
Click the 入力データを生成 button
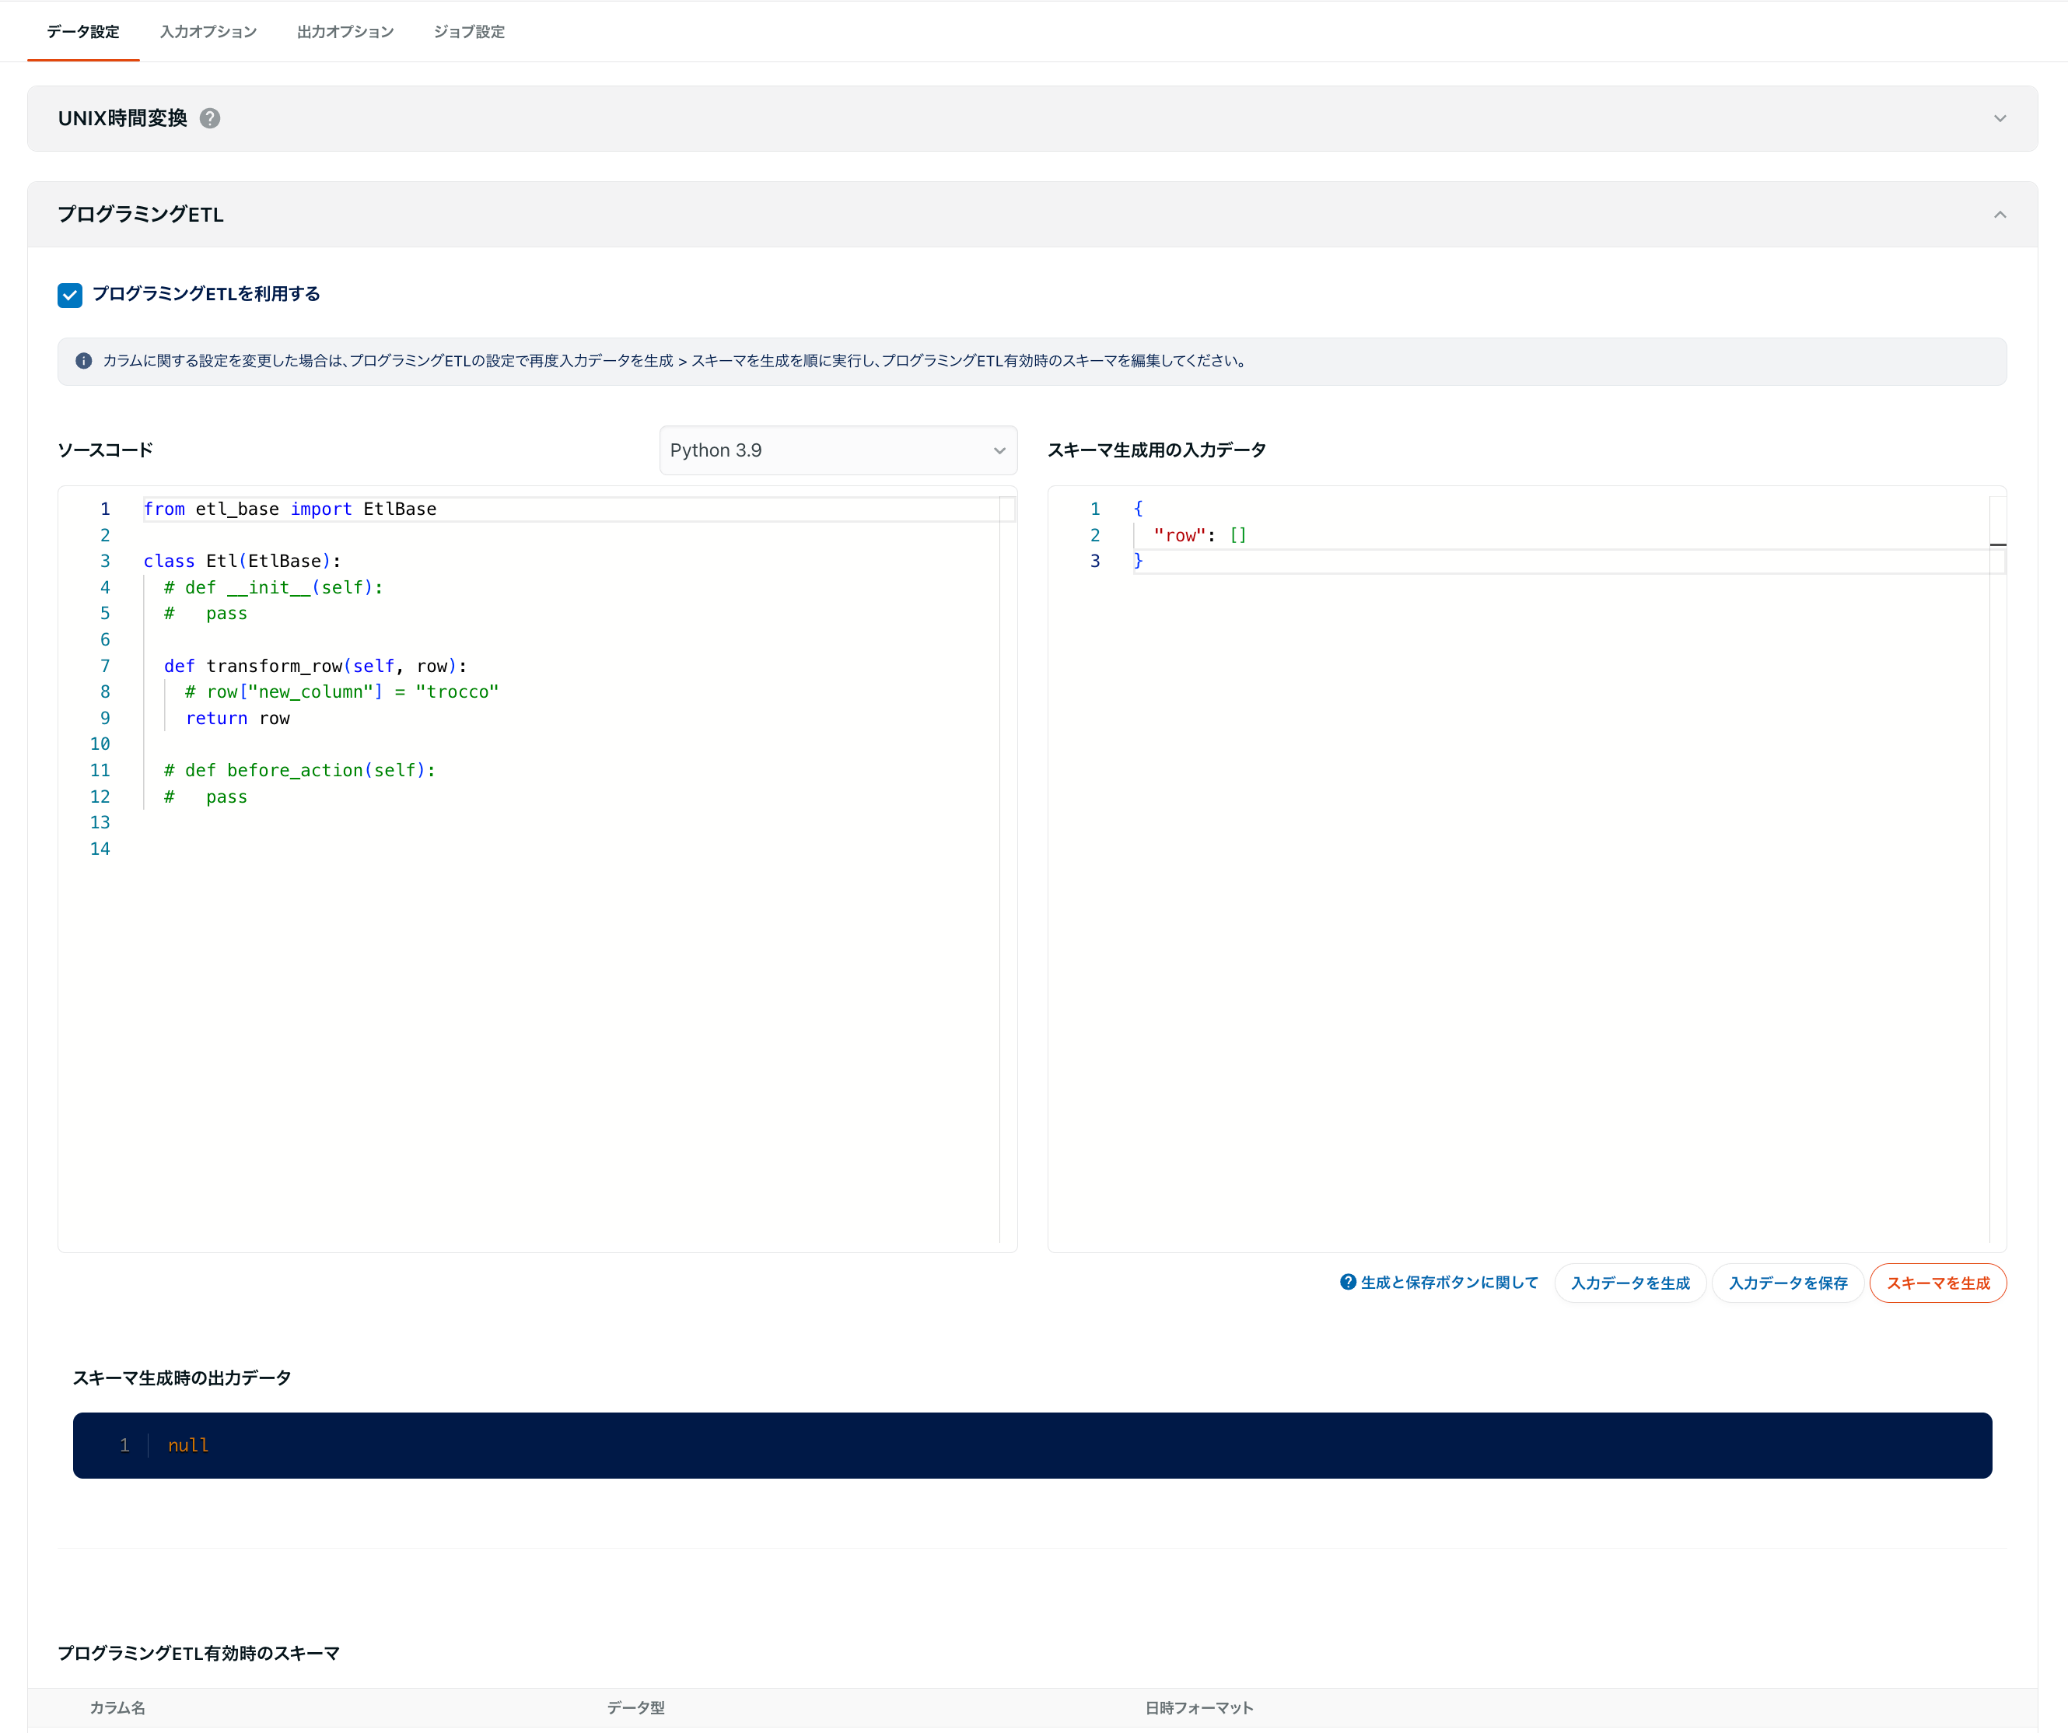point(1630,1283)
